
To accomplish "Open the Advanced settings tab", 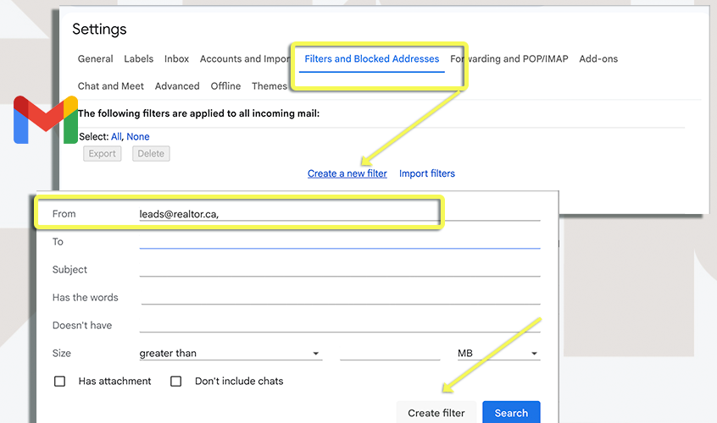I will 177,86.
